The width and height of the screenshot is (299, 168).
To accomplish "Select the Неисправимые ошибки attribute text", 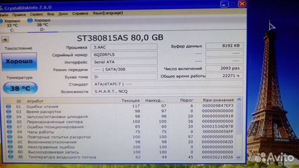I will (x=51, y=147).
